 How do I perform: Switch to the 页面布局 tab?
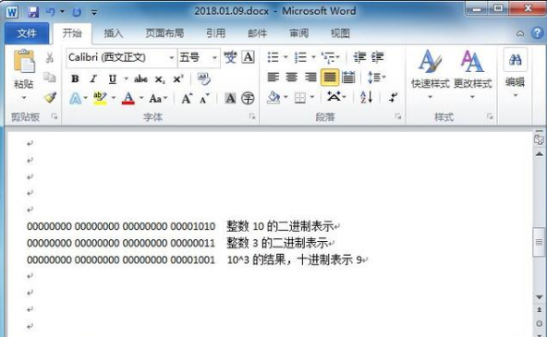tap(164, 33)
